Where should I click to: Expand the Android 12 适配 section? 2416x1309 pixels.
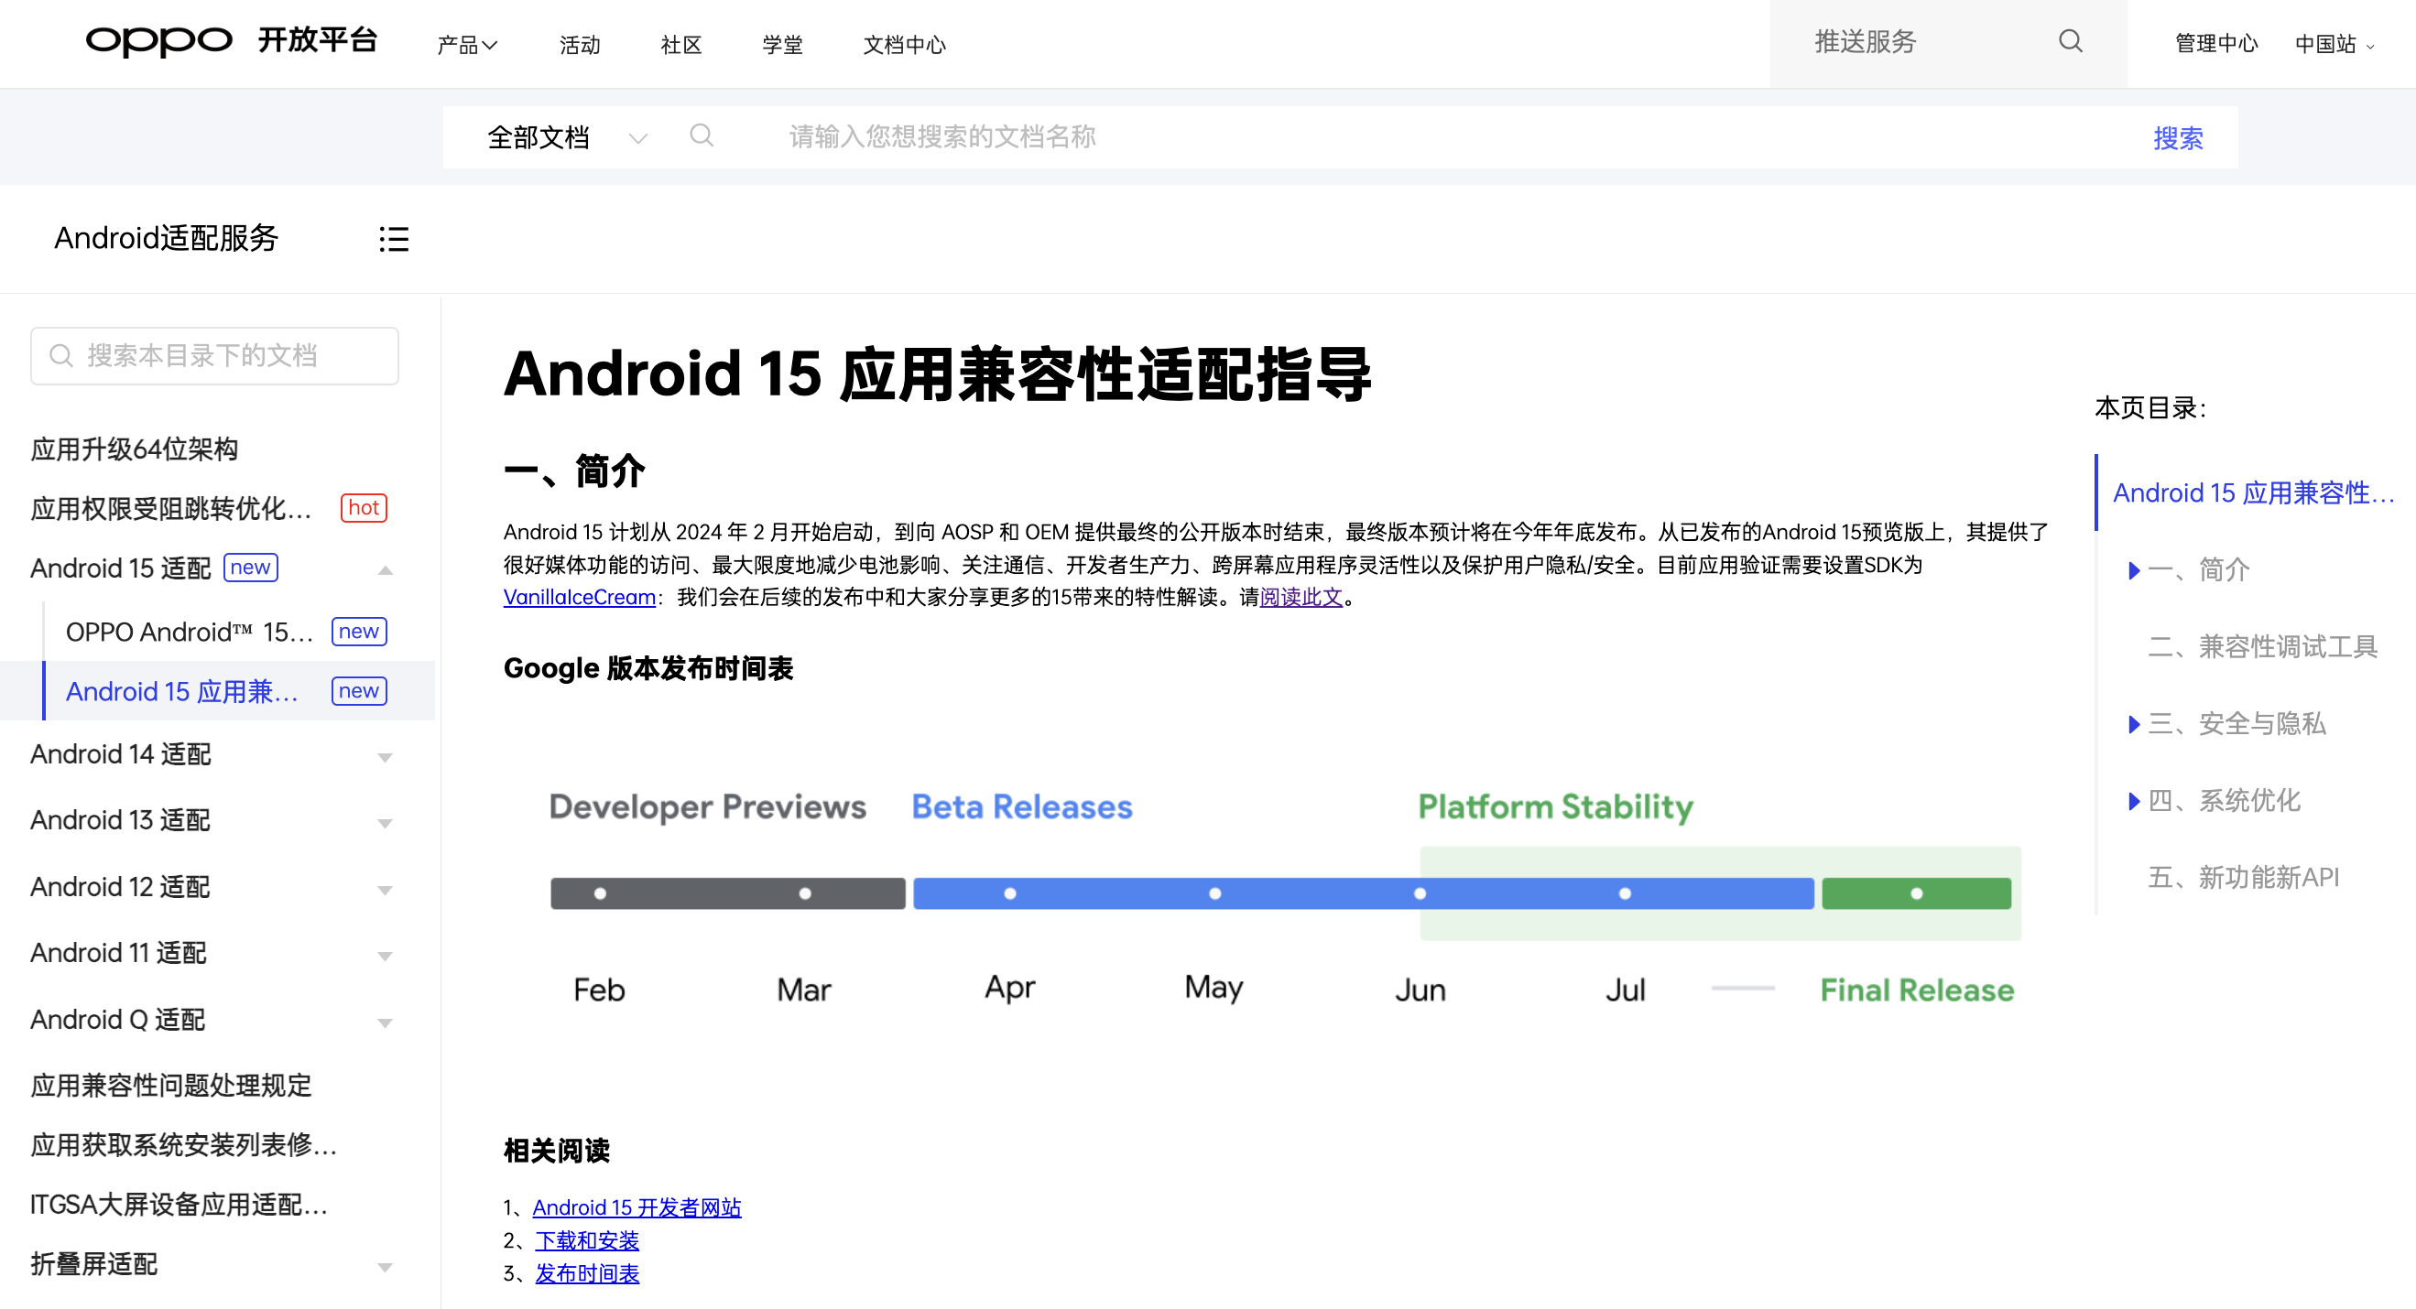[x=385, y=889]
